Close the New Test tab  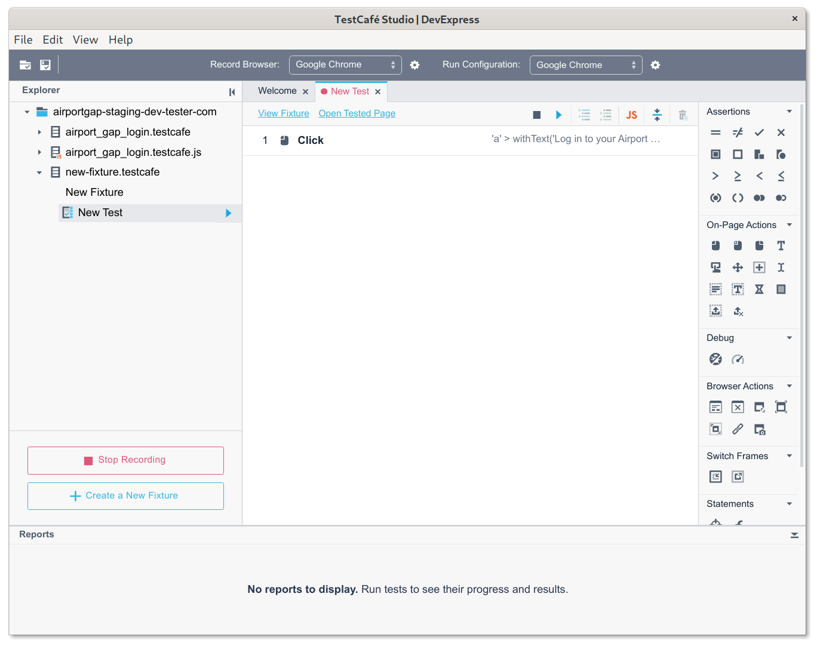tap(377, 92)
